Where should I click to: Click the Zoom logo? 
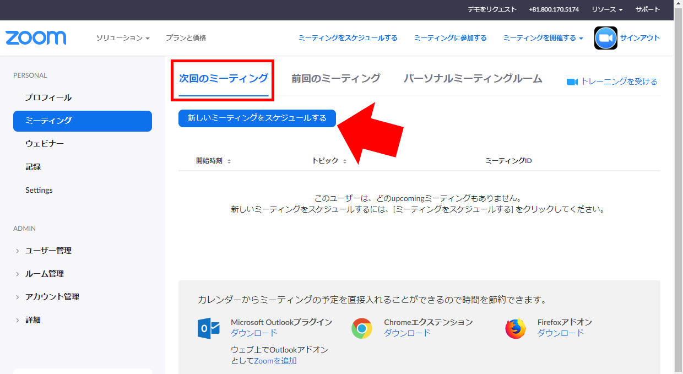(x=36, y=38)
